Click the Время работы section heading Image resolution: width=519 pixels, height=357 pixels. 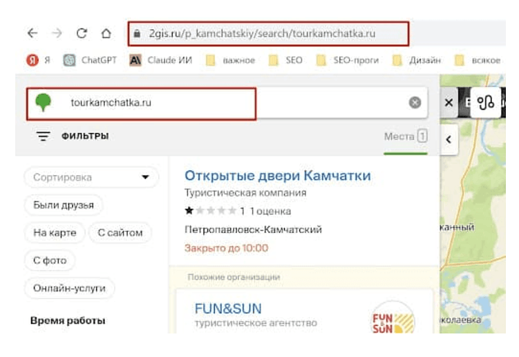tap(68, 321)
